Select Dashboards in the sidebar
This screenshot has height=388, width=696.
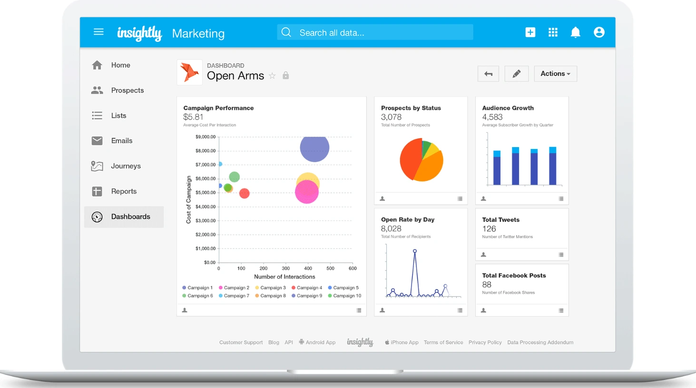pos(124,217)
